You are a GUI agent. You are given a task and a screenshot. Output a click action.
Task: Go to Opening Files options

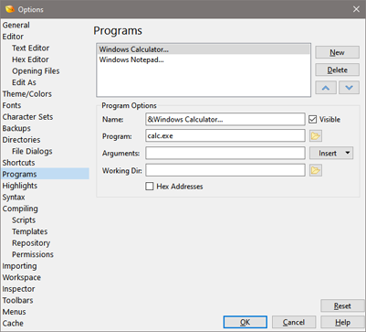pos(36,71)
